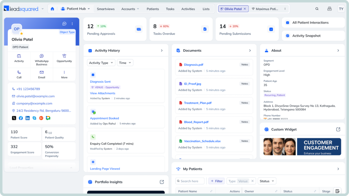The image size is (349, 196).
Task: Open the Status dropdown in My Patients
Action: pyautogui.click(x=267, y=181)
